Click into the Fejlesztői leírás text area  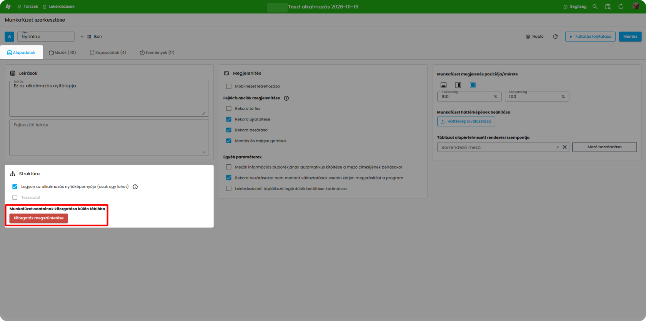tap(109, 137)
